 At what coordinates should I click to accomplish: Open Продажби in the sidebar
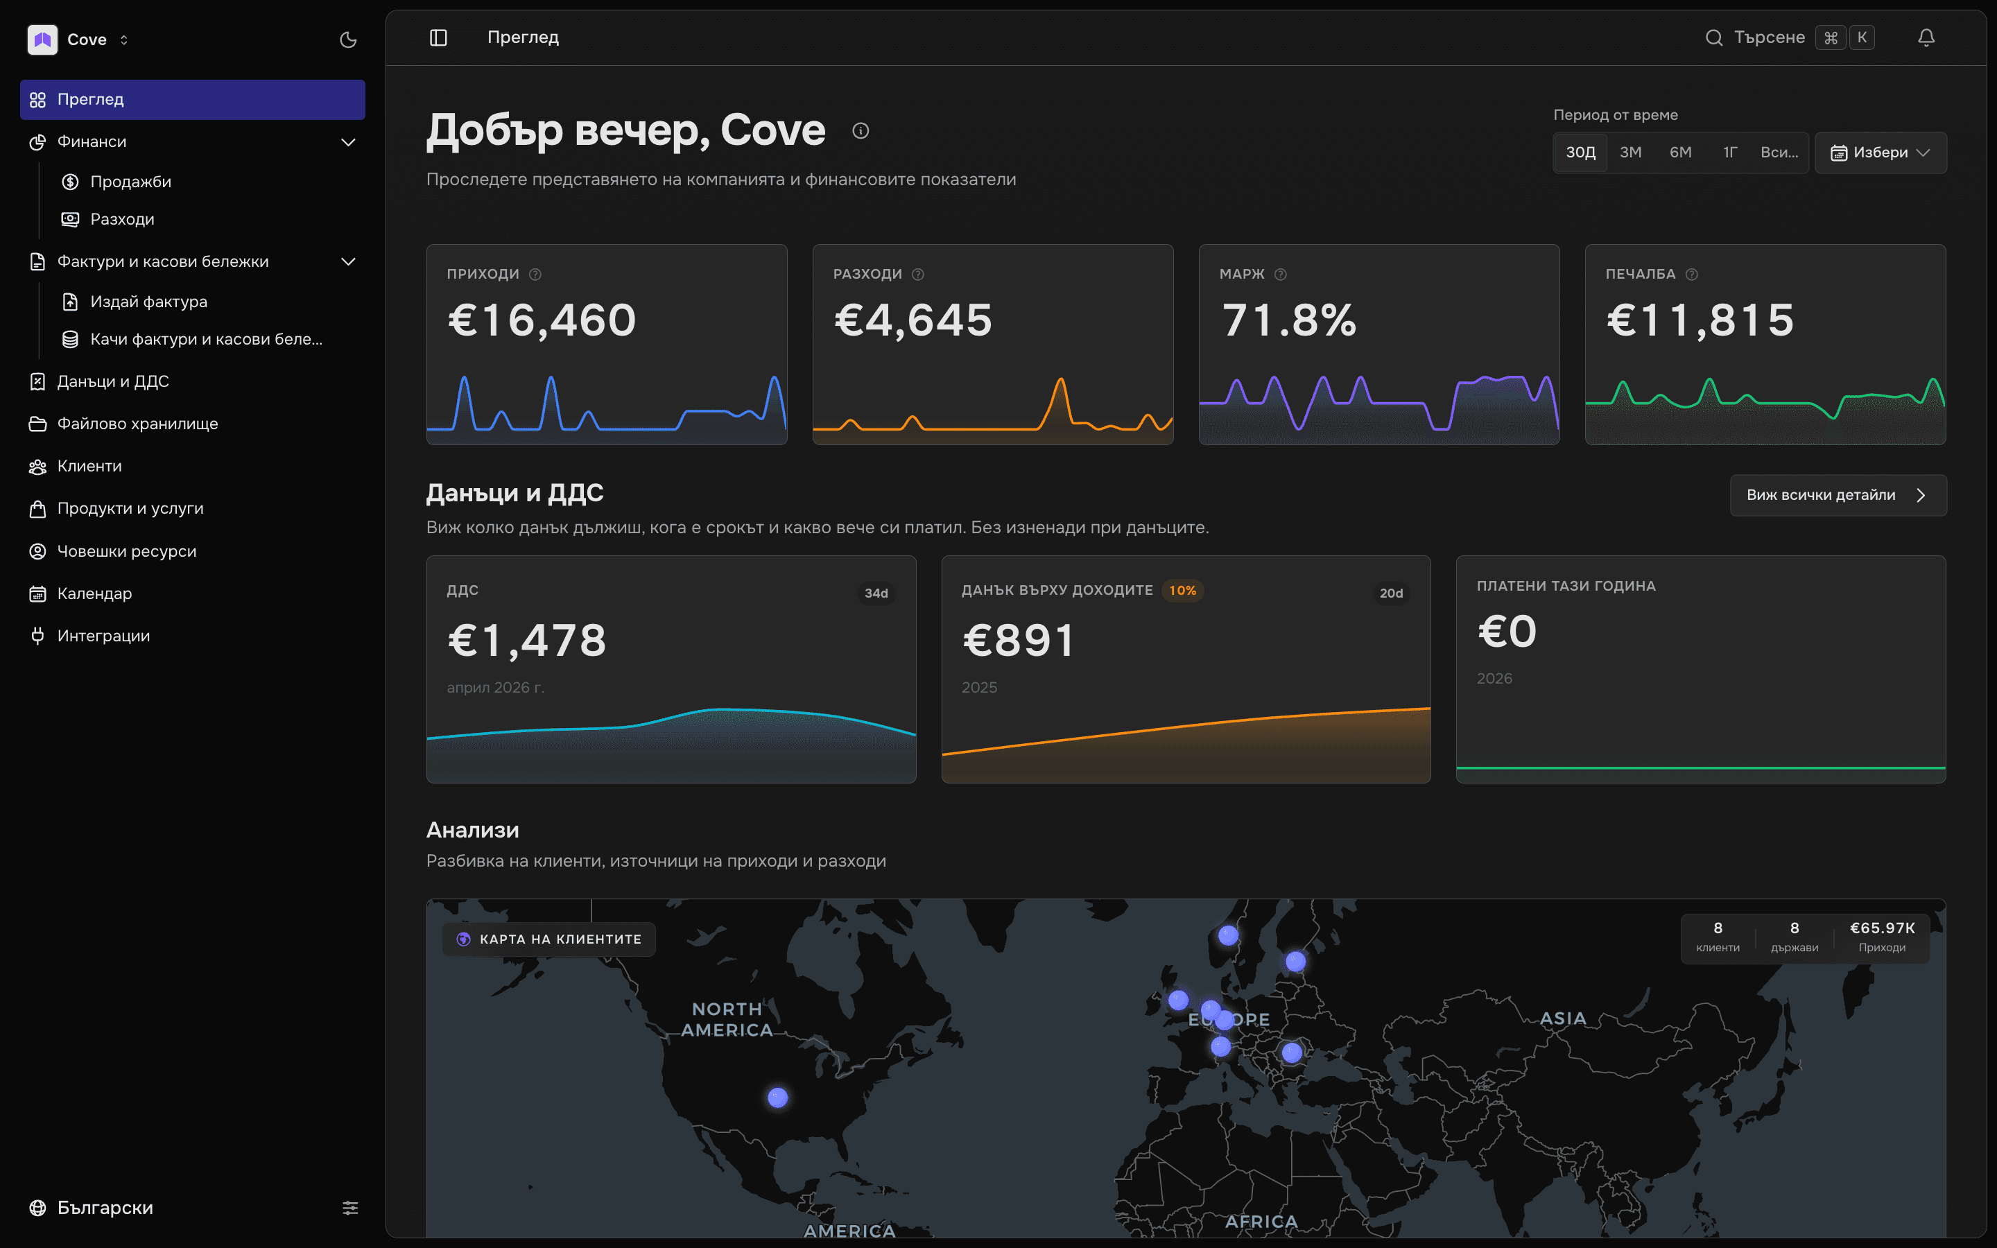[x=202, y=182]
